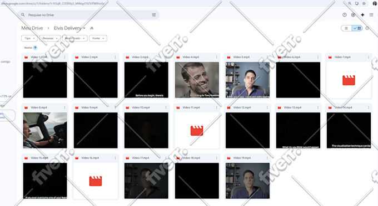Open more options for Video 6.mp4
Image resolution: width=378 pixels, height=206 pixels.
[318, 57]
